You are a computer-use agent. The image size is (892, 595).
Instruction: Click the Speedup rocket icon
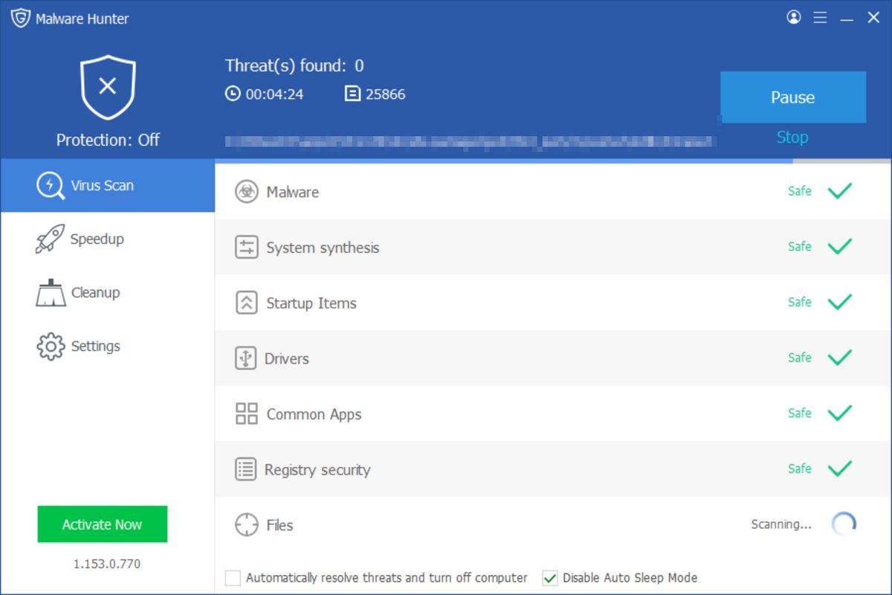click(x=50, y=239)
